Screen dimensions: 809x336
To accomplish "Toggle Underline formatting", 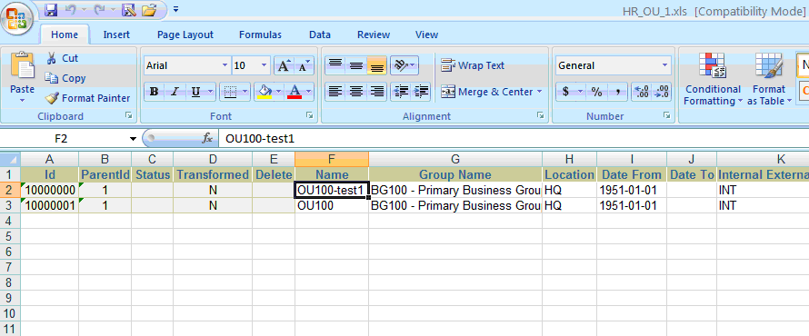I will (195, 93).
